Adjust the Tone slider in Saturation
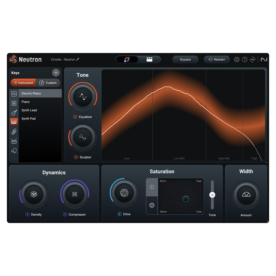 tap(212, 195)
